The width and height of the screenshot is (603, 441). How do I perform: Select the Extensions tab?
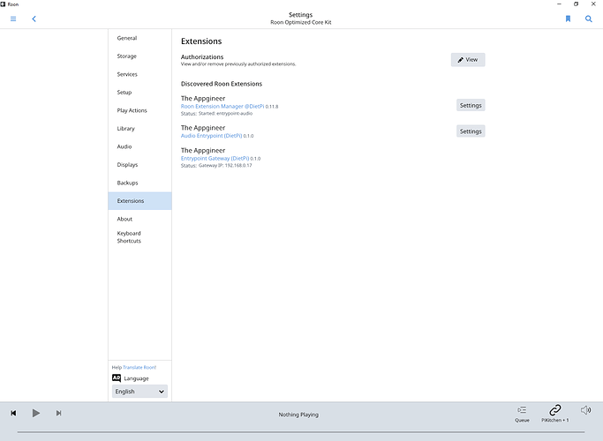tap(139, 201)
